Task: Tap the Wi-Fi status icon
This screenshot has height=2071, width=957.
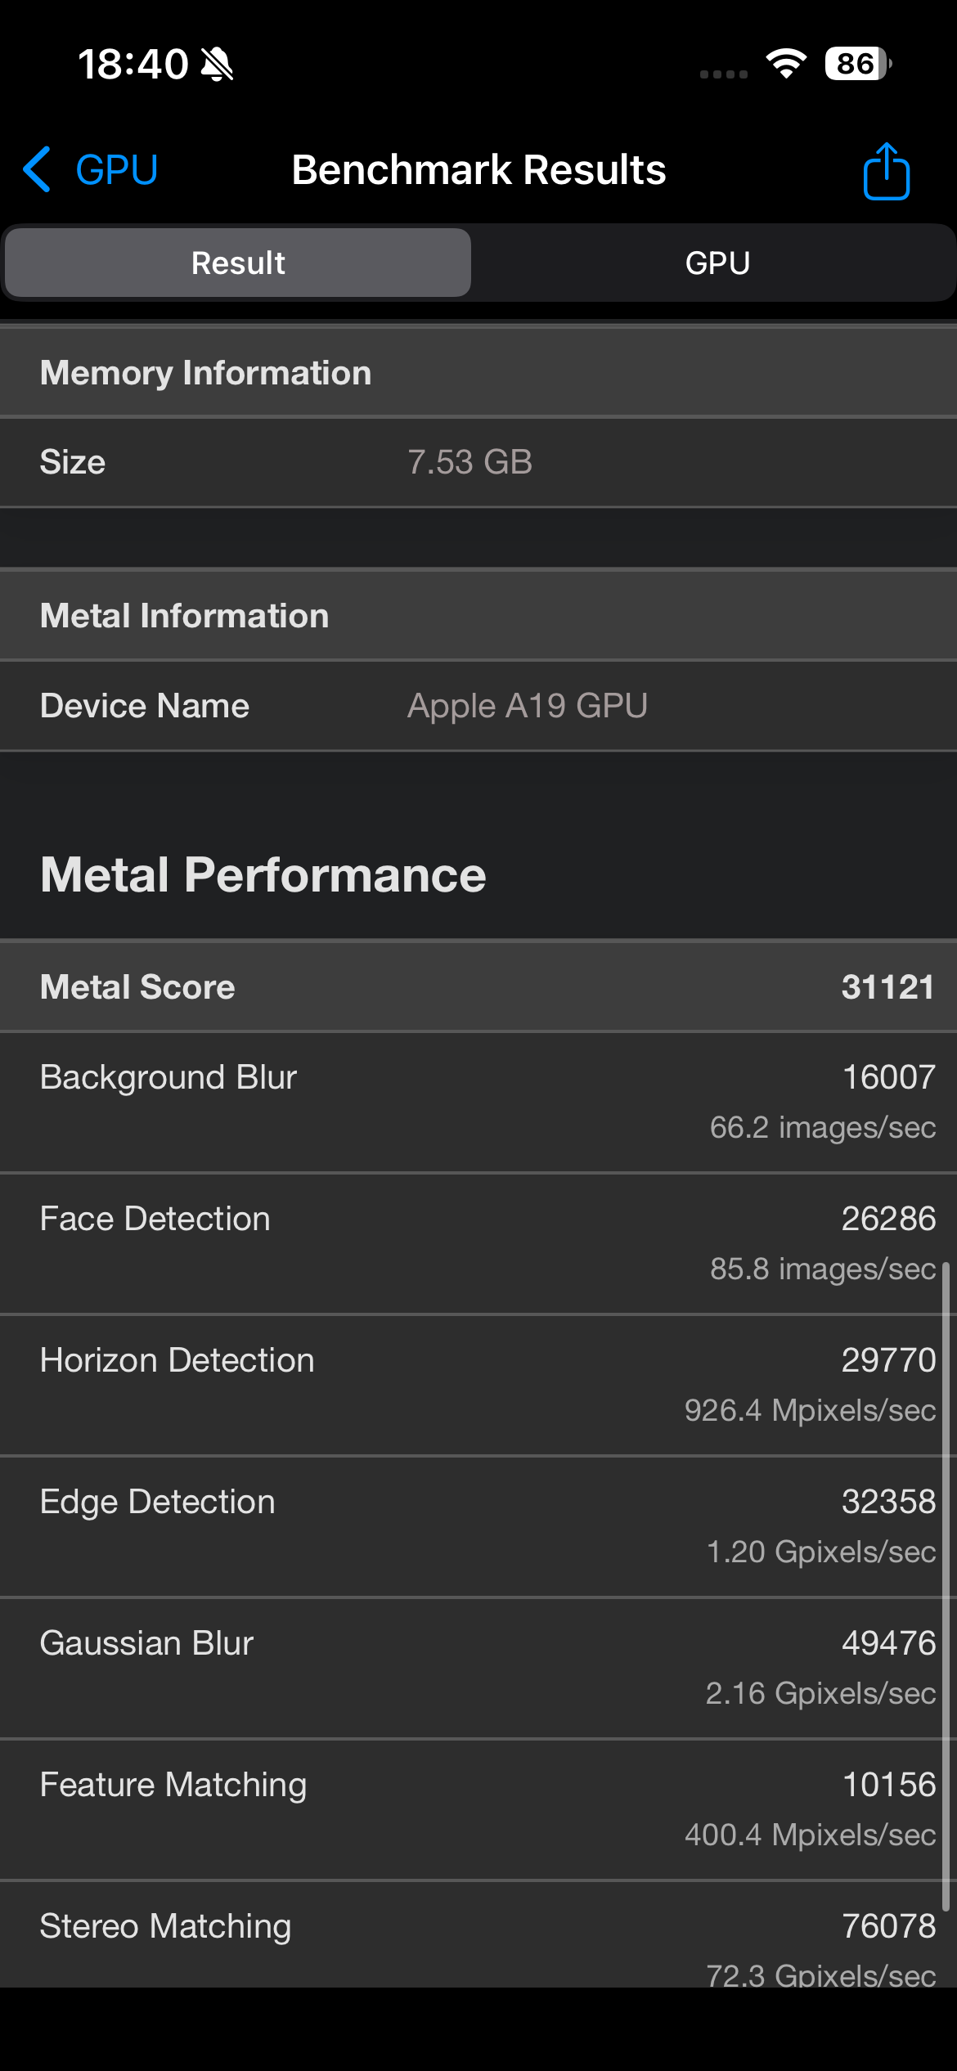Action: [x=786, y=64]
